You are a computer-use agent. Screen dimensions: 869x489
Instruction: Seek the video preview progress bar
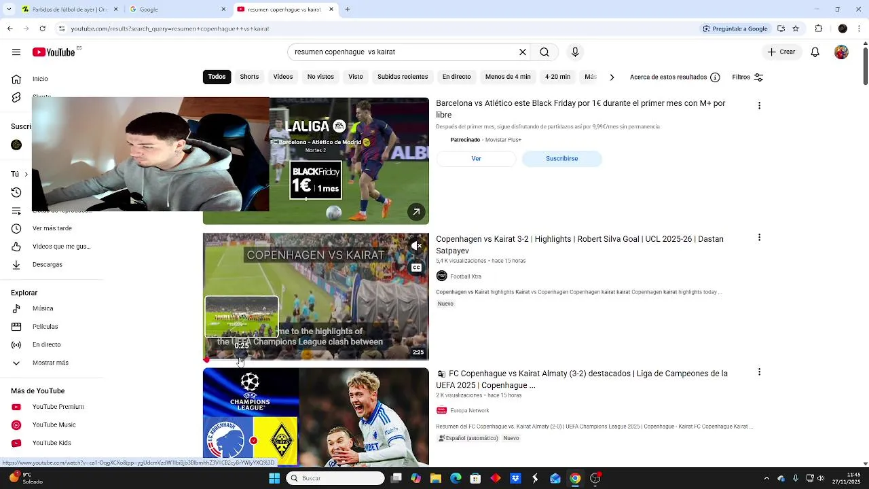click(x=316, y=360)
